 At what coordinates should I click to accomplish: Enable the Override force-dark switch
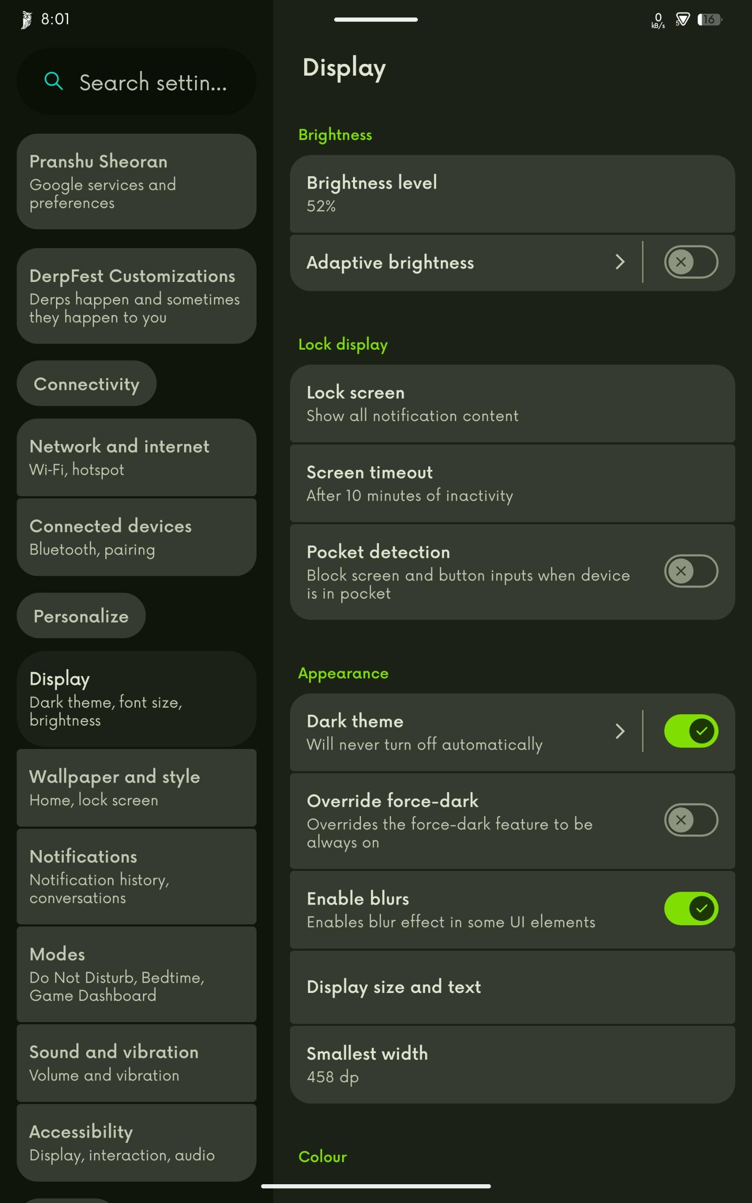[x=691, y=820]
